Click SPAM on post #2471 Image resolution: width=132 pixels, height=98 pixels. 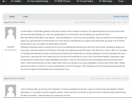pos(114,22)
